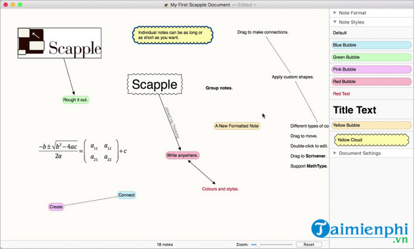Select the 'Drag to Scrivener.' note
Viewport: 414px width, 249px height.
coord(309,156)
